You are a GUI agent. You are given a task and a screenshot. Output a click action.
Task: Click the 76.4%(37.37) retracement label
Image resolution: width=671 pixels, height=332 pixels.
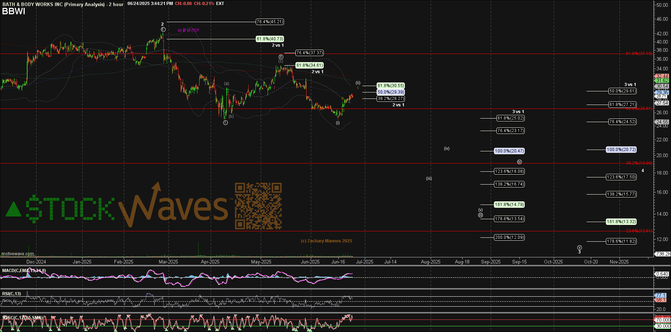(309, 53)
